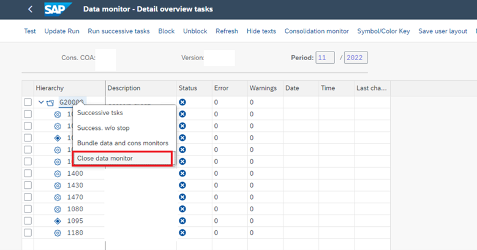Viewport: 477px width, 250px height.
Task: Click the SAP logo
Action: tap(58, 9)
